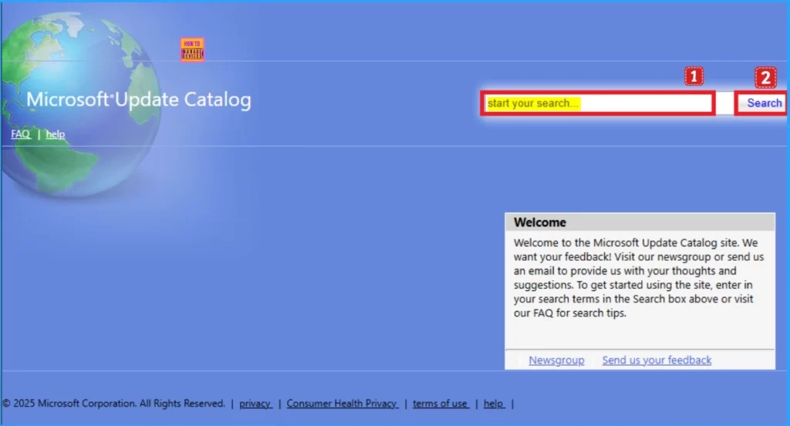Screen dimensions: 790x426
Task: Click 'Send us your feedback' link
Action: tap(657, 360)
